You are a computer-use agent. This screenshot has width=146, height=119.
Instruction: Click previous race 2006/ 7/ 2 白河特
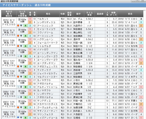[x=128, y=111]
